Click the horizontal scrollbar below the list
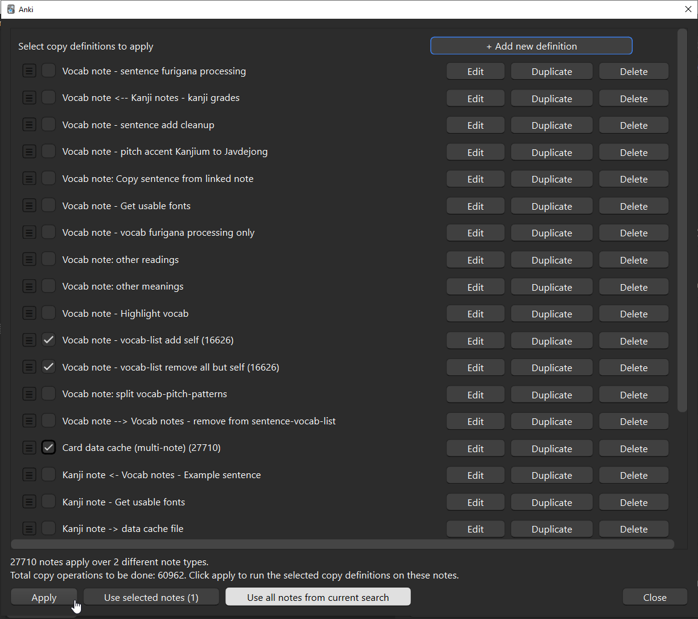Screen dimensions: 698x619 point(342,544)
